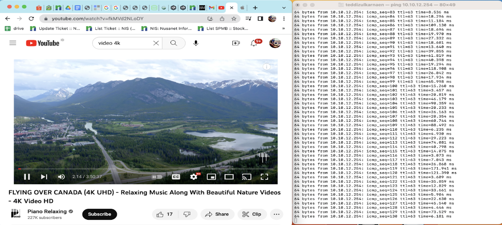Open more actions three-dot menu

(276, 214)
